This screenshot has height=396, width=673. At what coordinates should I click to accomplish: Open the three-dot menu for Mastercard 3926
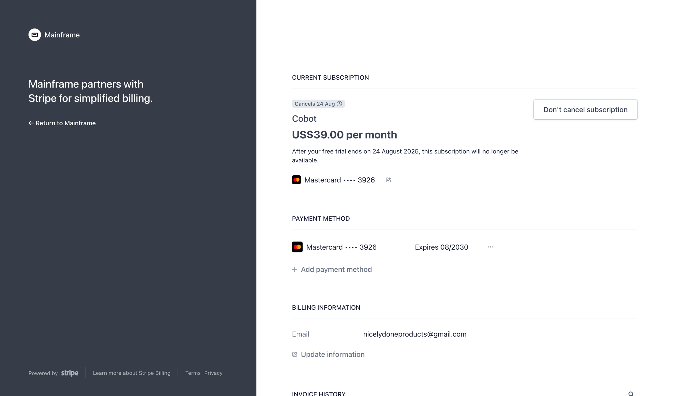pyautogui.click(x=490, y=247)
